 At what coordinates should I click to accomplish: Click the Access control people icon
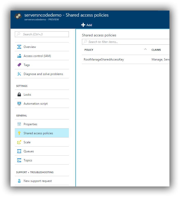click(19, 56)
